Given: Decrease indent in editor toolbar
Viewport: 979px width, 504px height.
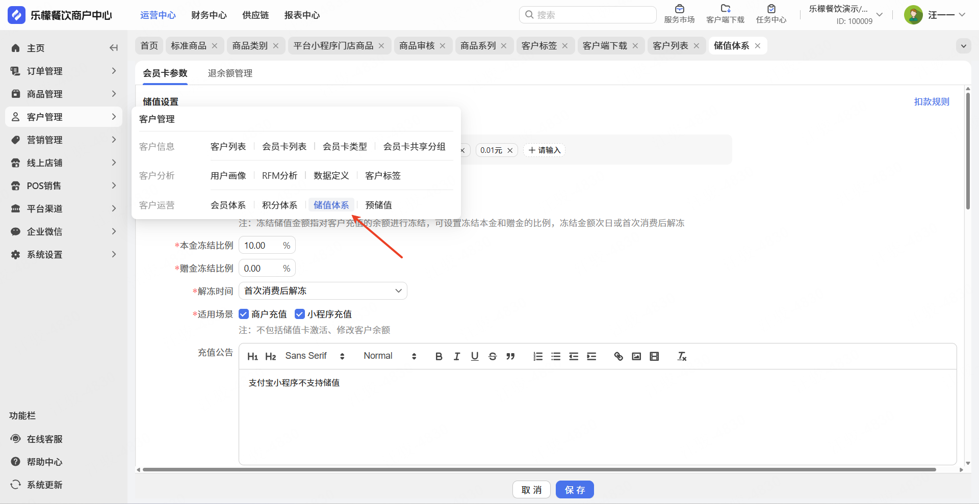Looking at the screenshot, I should [574, 356].
